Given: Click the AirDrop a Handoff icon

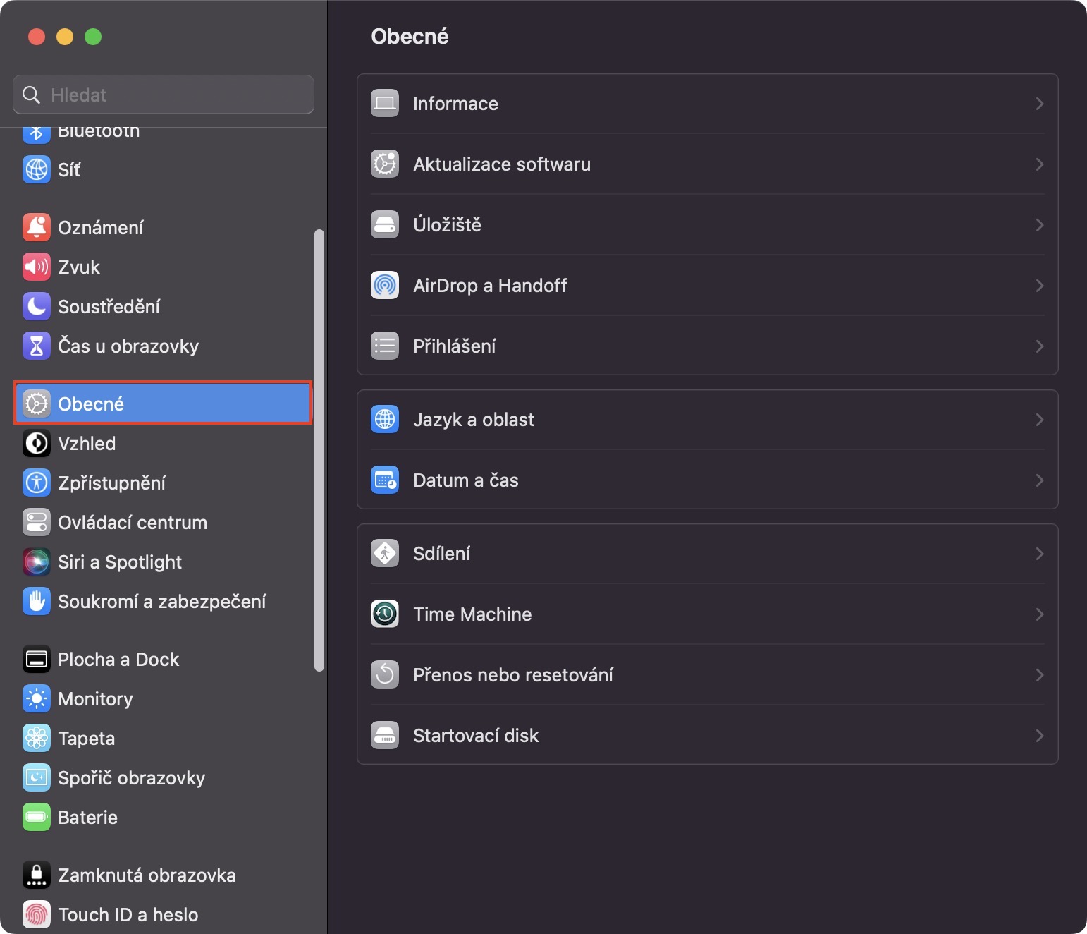Looking at the screenshot, I should 385,285.
